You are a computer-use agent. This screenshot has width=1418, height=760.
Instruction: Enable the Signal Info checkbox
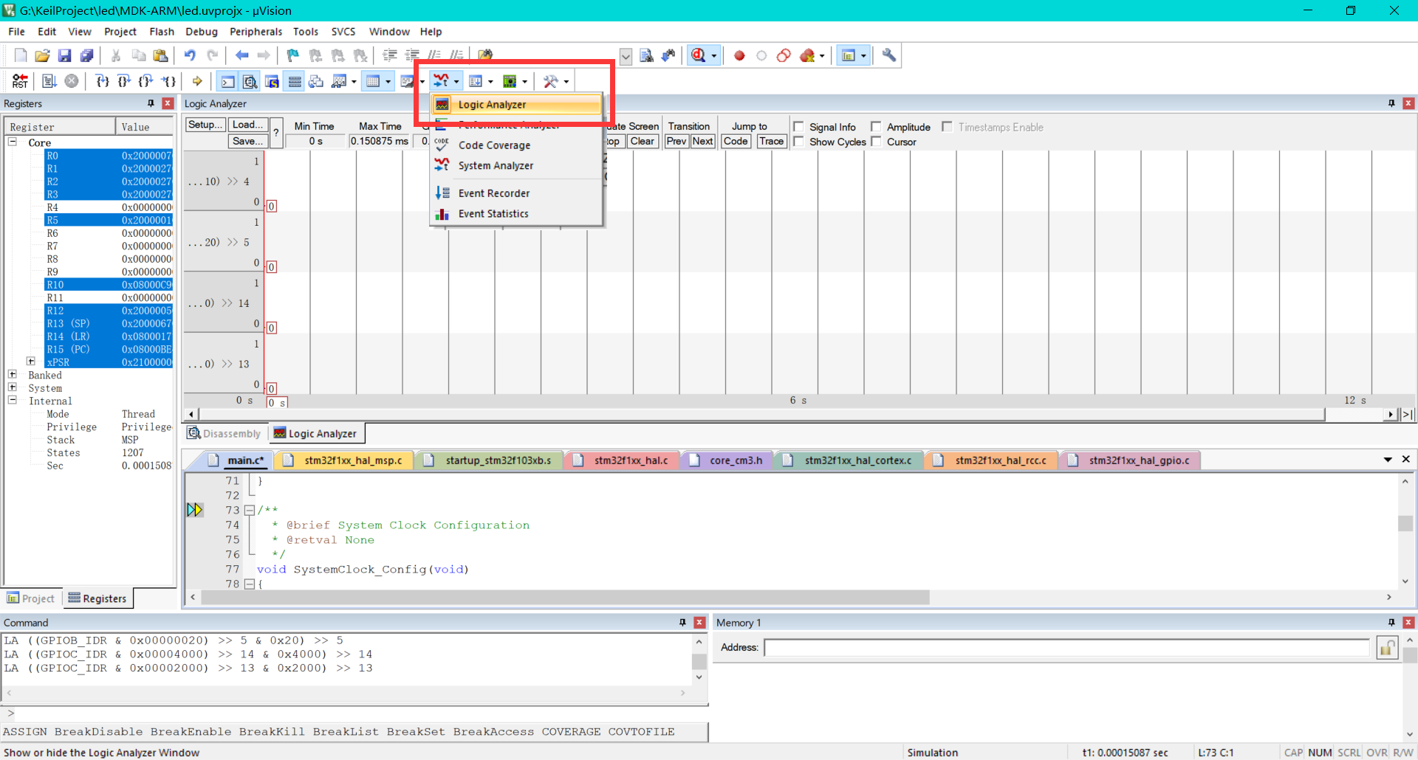pos(798,127)
